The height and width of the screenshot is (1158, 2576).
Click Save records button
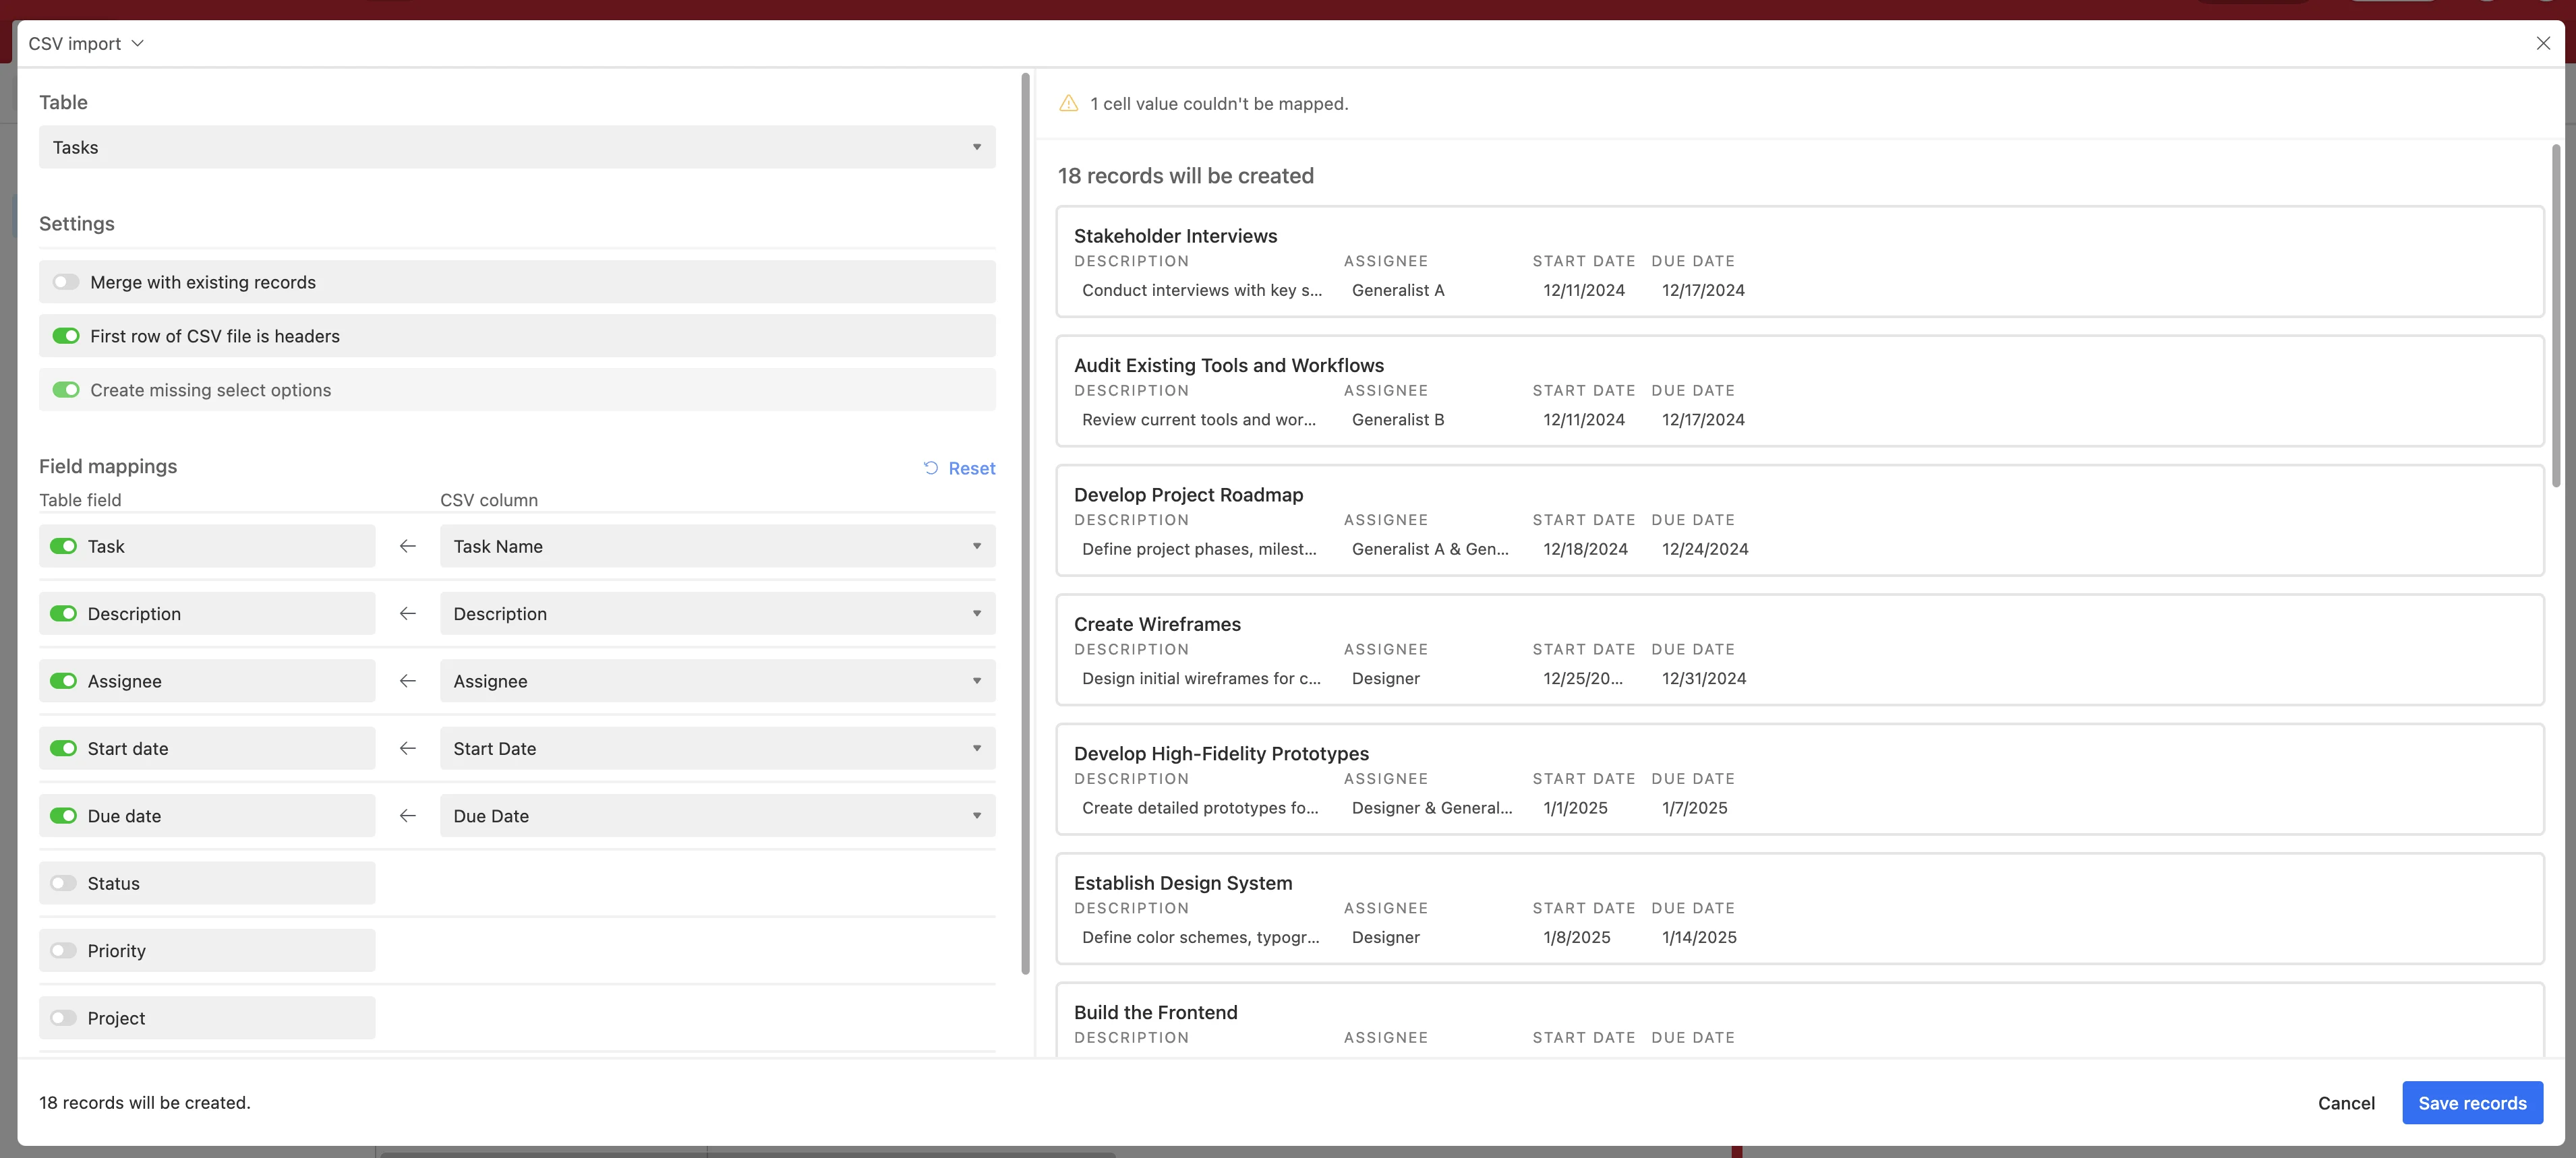pos(2471,1103)
